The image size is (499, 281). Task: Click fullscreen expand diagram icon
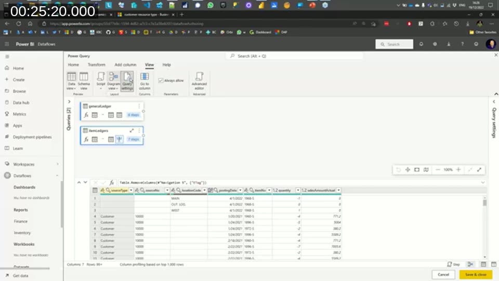(479, 170)
